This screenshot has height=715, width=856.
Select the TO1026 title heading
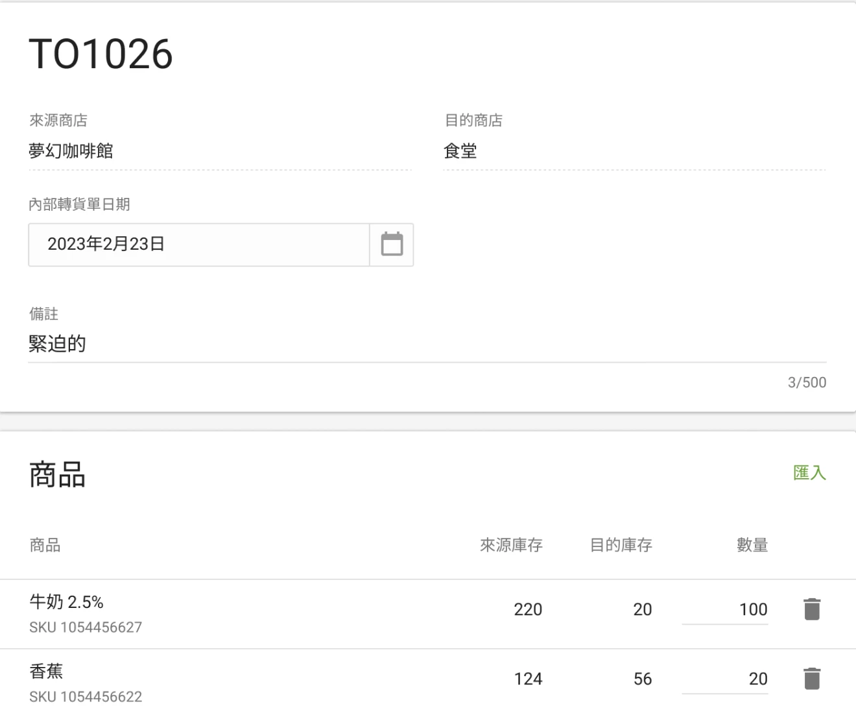click(x=101, y=54)
